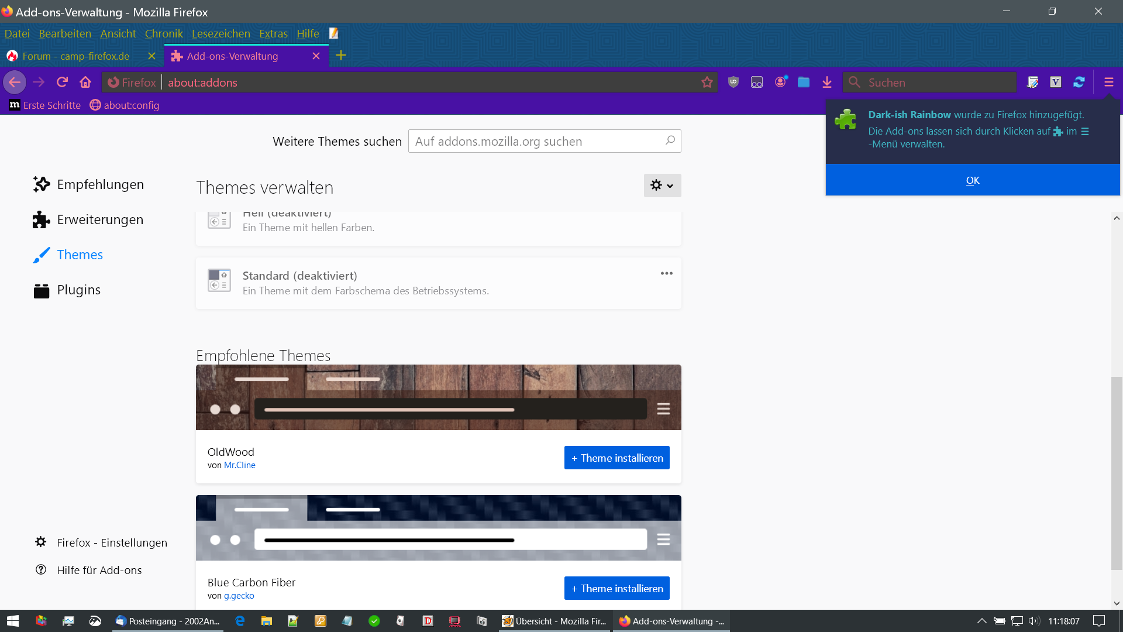Click the sync arrows toolbar icon
The width and height of the screenshot is (1123, 632).
1079,82
